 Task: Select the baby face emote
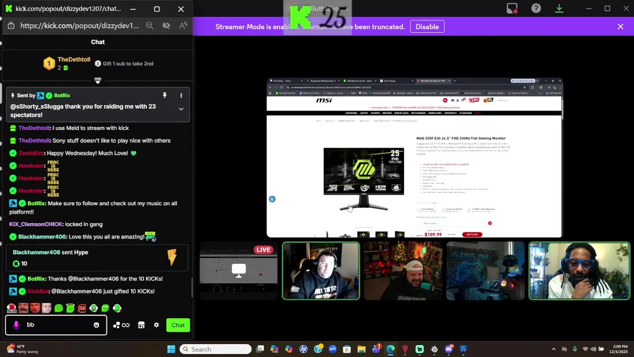tap(47, 308)
